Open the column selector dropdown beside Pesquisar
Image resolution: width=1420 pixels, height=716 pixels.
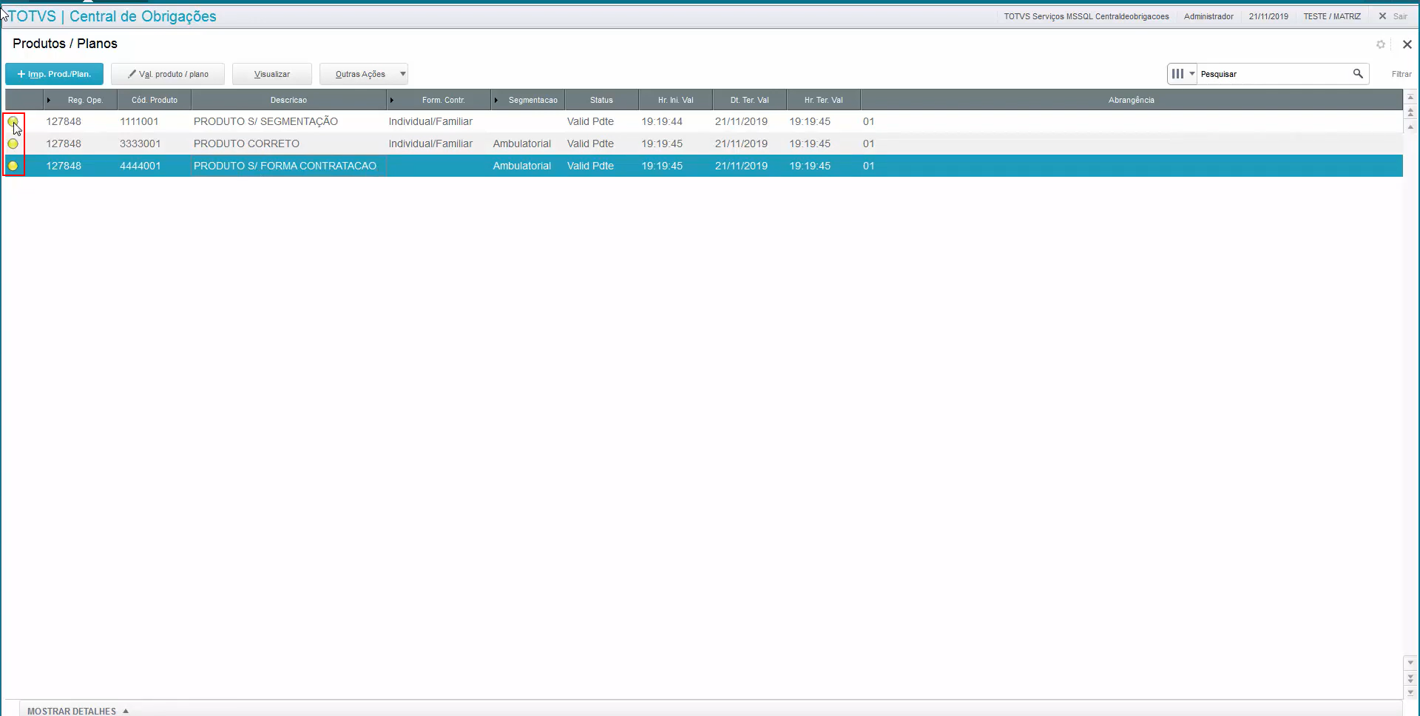click(1183, 74)
